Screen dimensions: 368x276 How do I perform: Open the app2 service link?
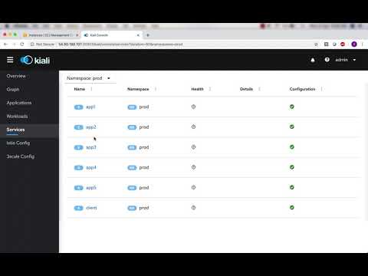pos(91,127)
